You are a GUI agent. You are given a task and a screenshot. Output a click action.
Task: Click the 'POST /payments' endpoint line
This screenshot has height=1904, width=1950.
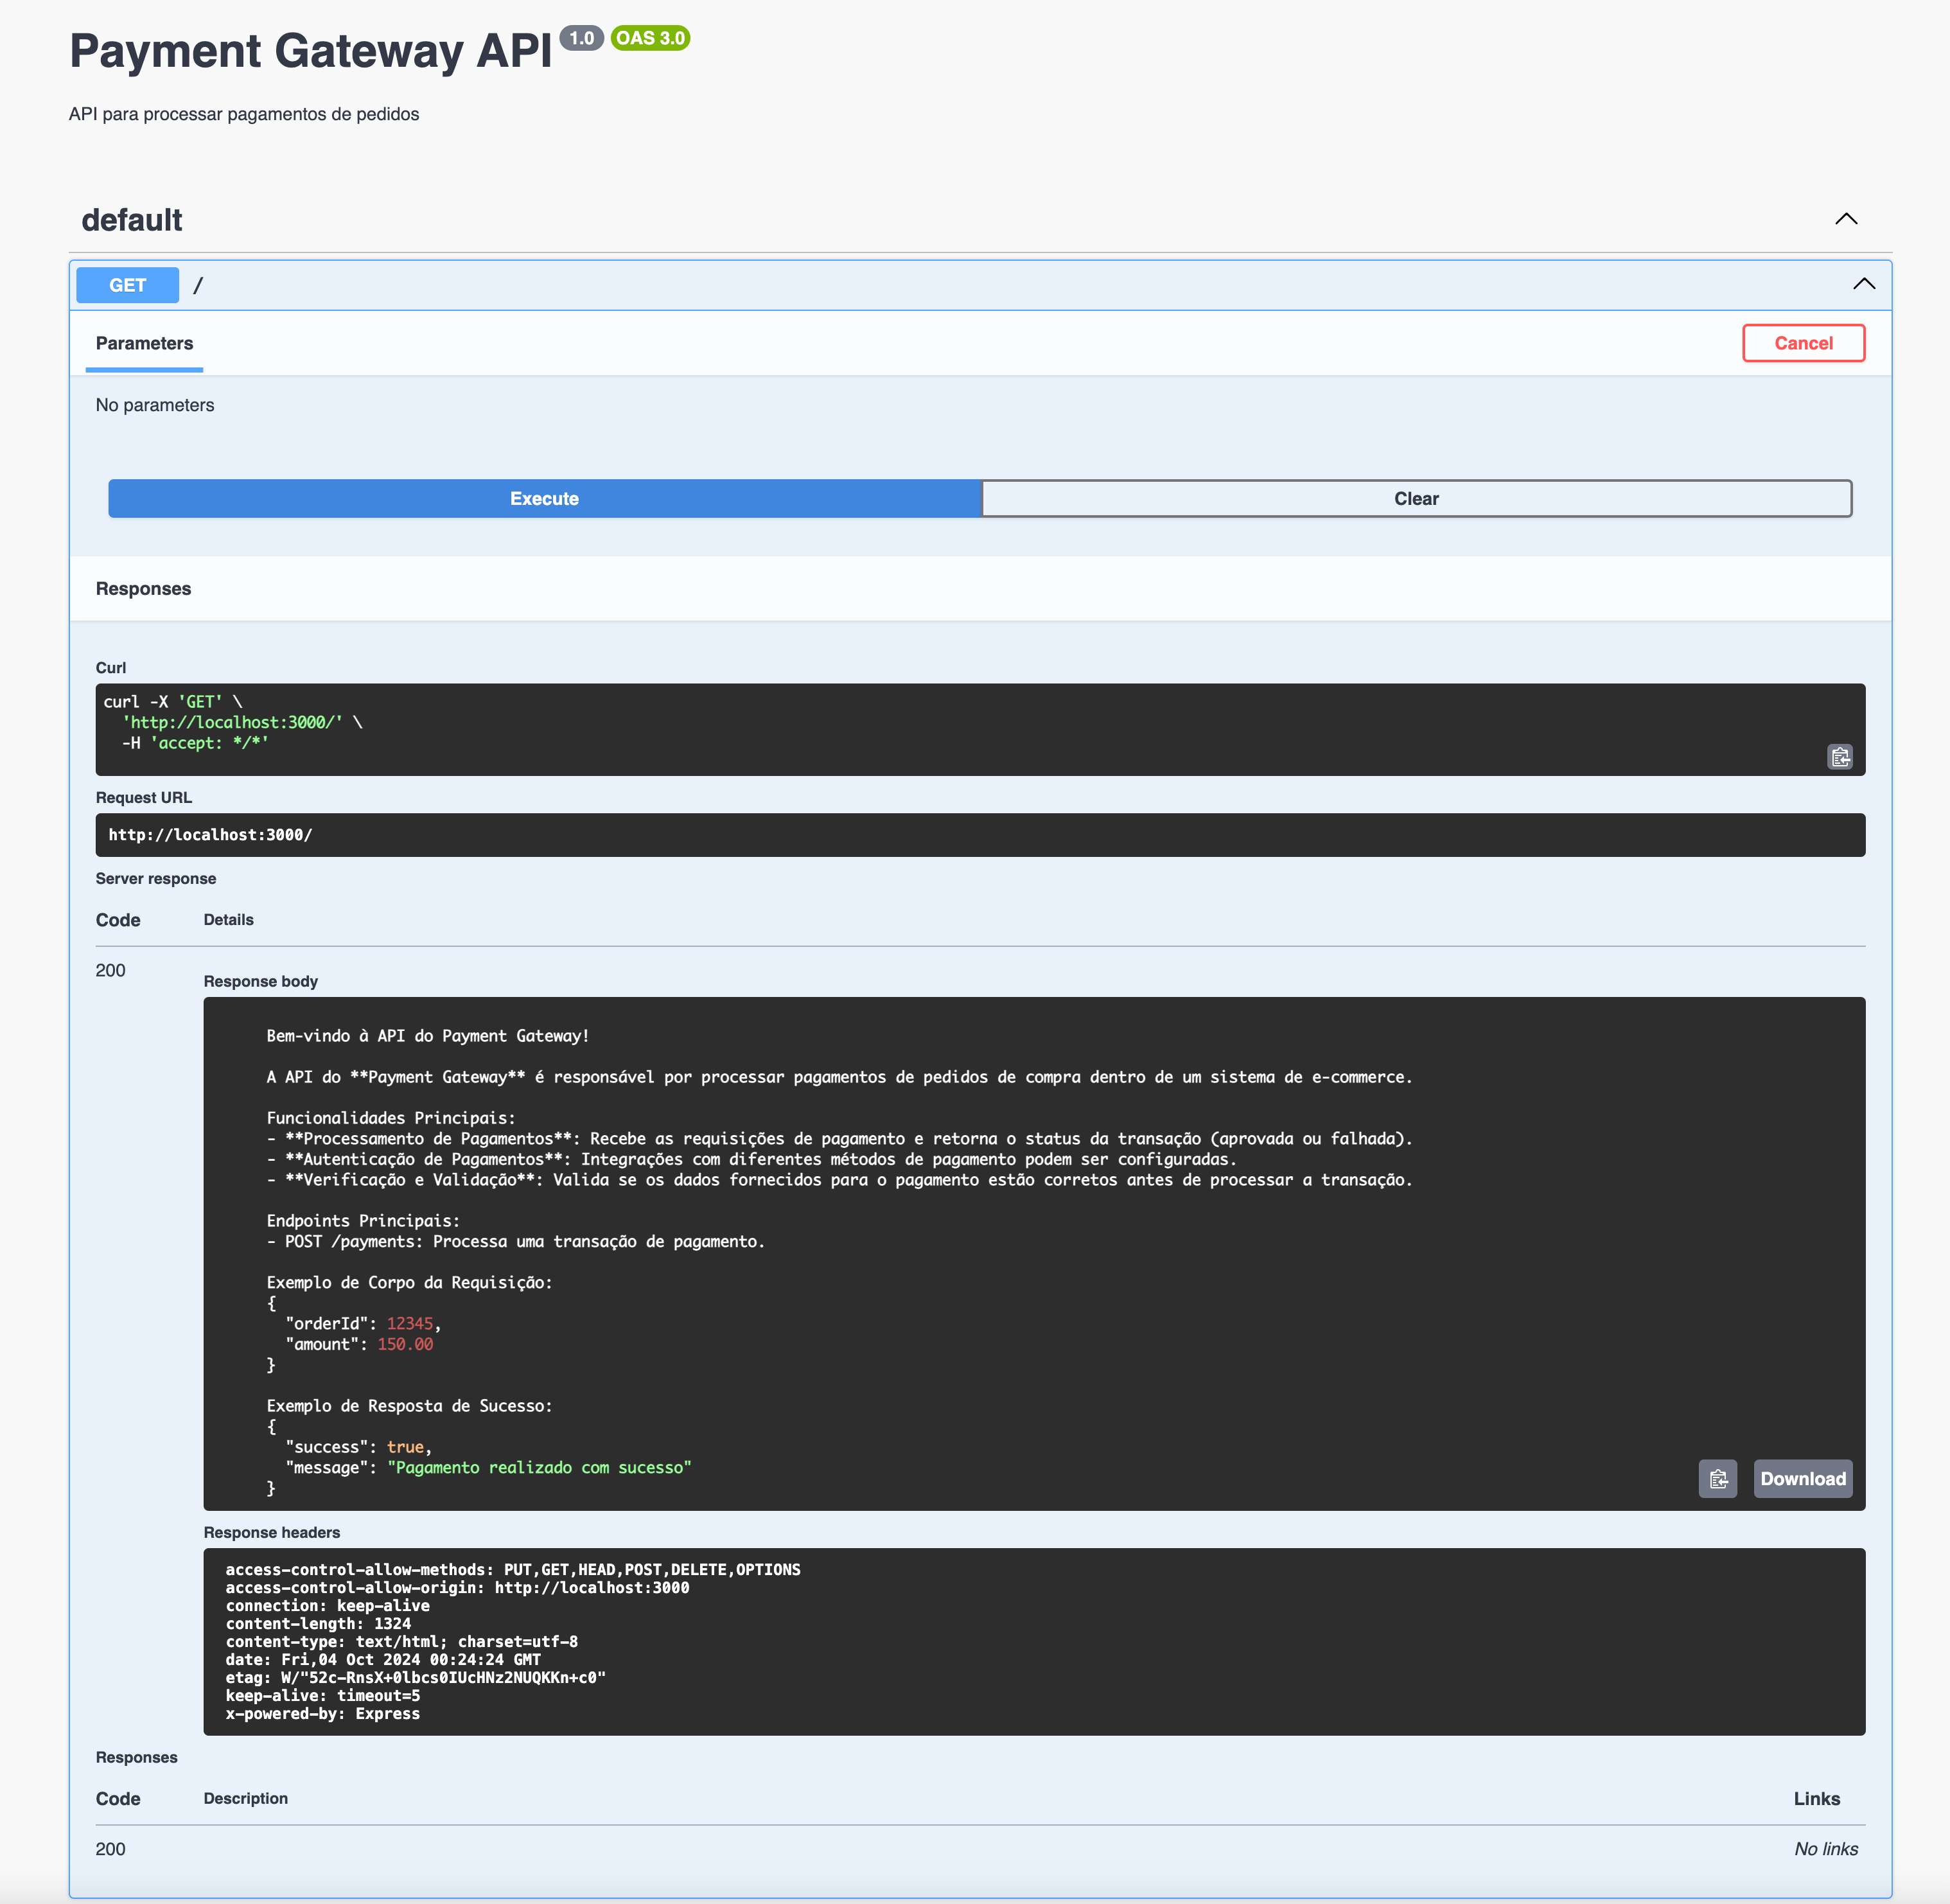click(515, 1241)
